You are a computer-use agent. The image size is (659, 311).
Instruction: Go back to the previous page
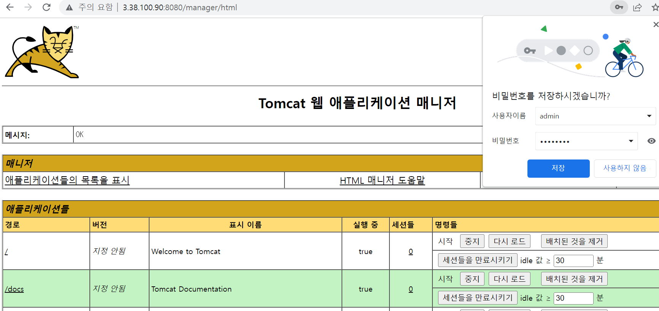(x=10, y=7)
